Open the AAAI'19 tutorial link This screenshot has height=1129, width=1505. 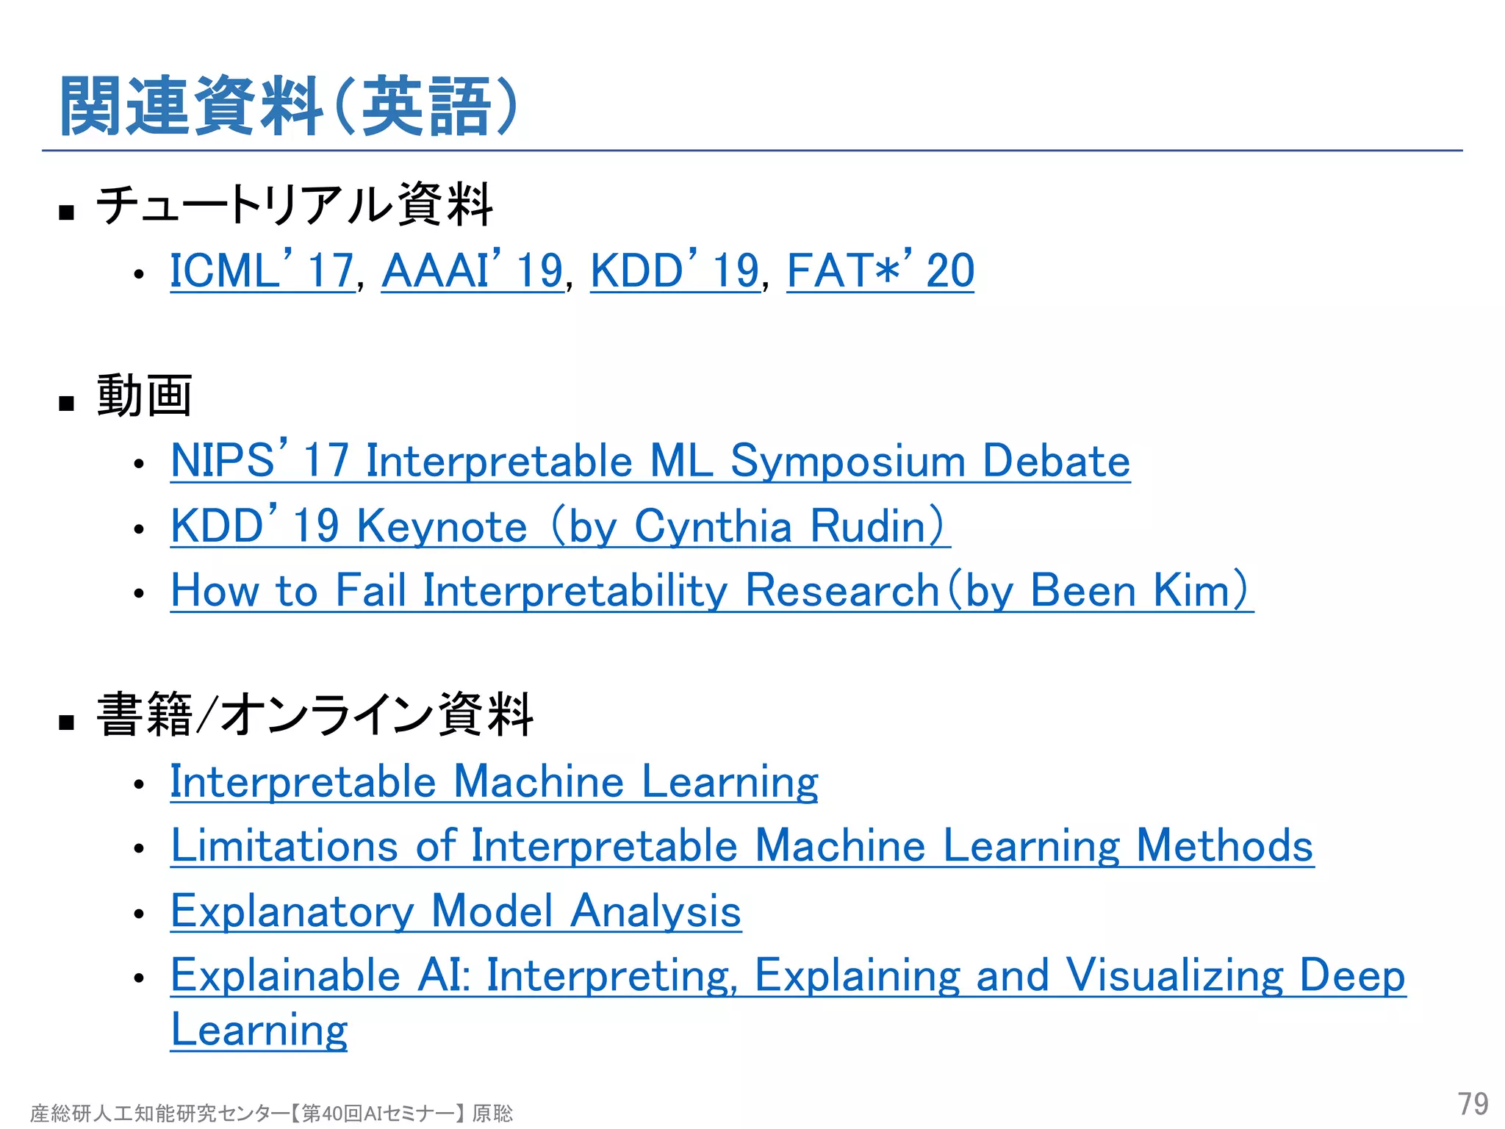(472, 271)
